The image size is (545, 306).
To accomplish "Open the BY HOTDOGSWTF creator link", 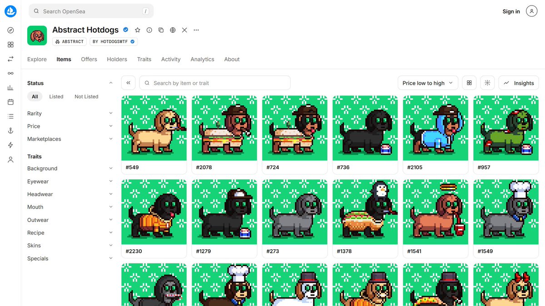I will pyautogui.click(x=114, y=41).
